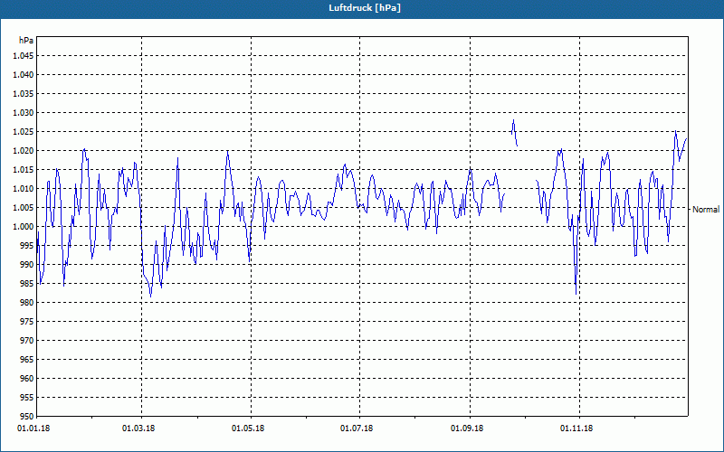This screenshot has width=724, height=452.
Task: Click the 1.020 y-axis label
Action: 24,151
